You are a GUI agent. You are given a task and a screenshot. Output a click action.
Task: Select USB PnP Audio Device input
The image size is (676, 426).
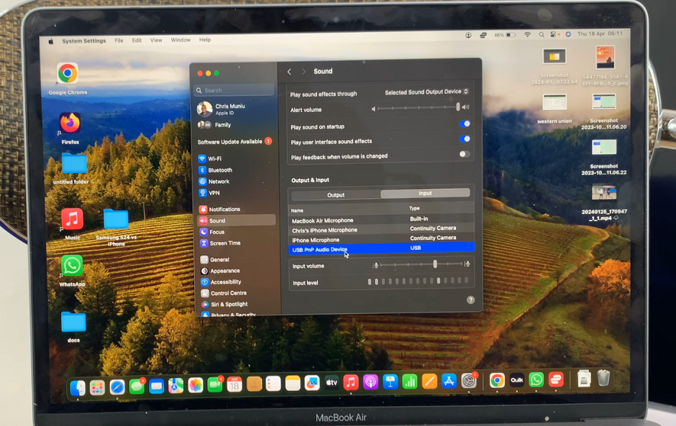click(382, 249)
